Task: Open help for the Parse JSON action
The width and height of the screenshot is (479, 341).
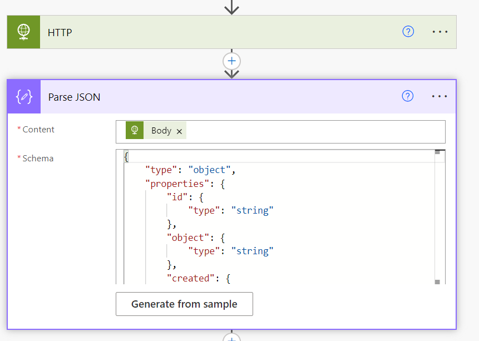Action: tap(408, 96)
